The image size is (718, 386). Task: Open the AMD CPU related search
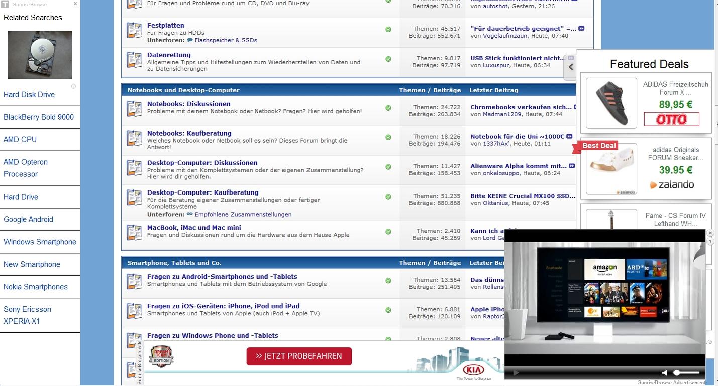[20, 140]
